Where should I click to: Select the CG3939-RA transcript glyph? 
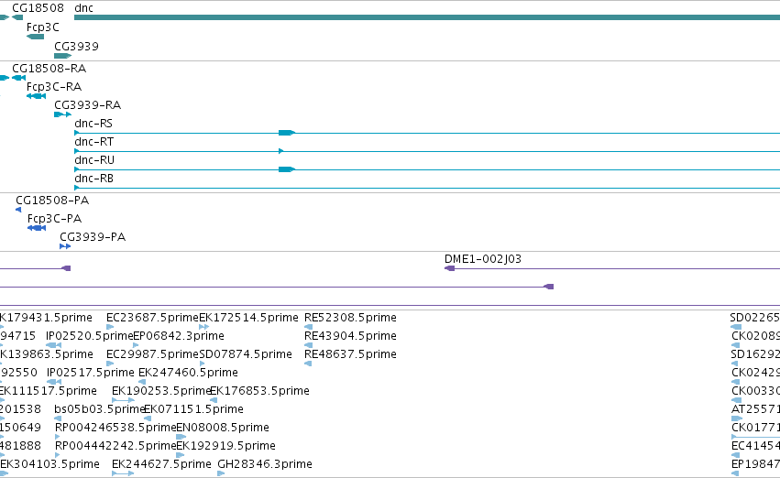[x=62, y=114]
